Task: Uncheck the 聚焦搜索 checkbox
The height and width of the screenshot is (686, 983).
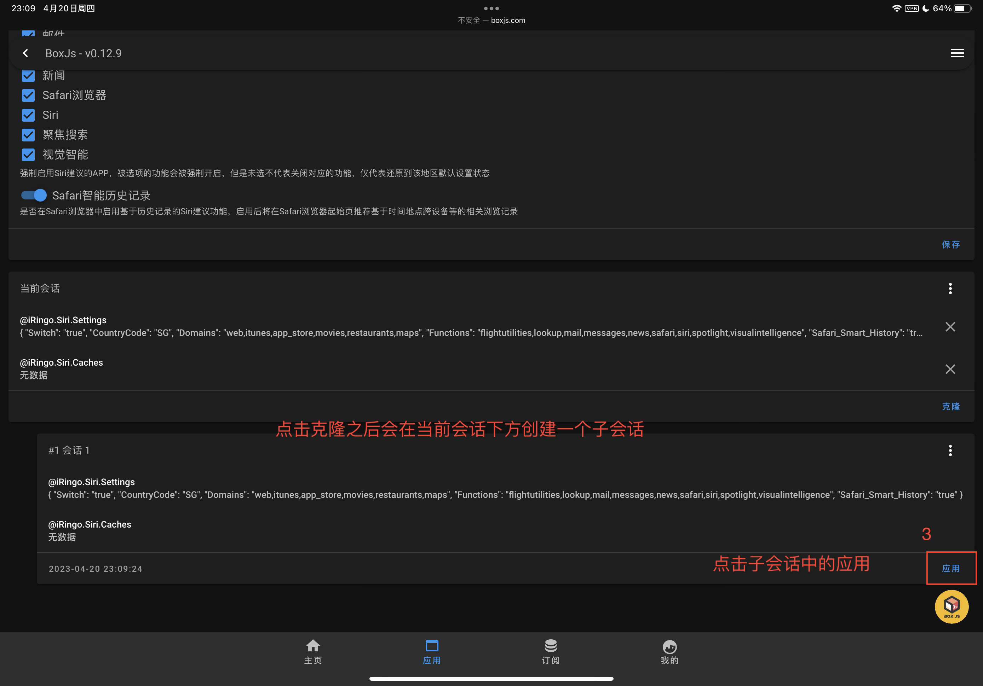Action: tap(28, 135)
